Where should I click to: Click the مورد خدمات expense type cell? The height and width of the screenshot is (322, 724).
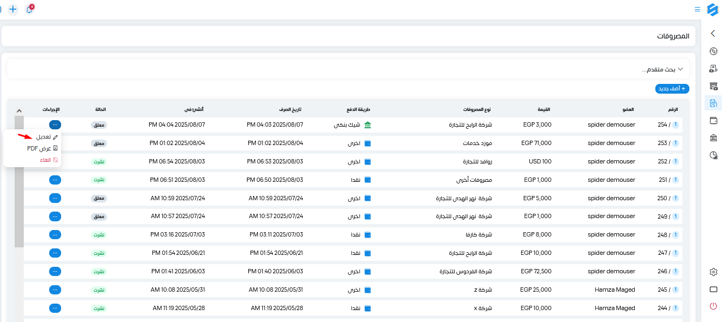(477, 143)
